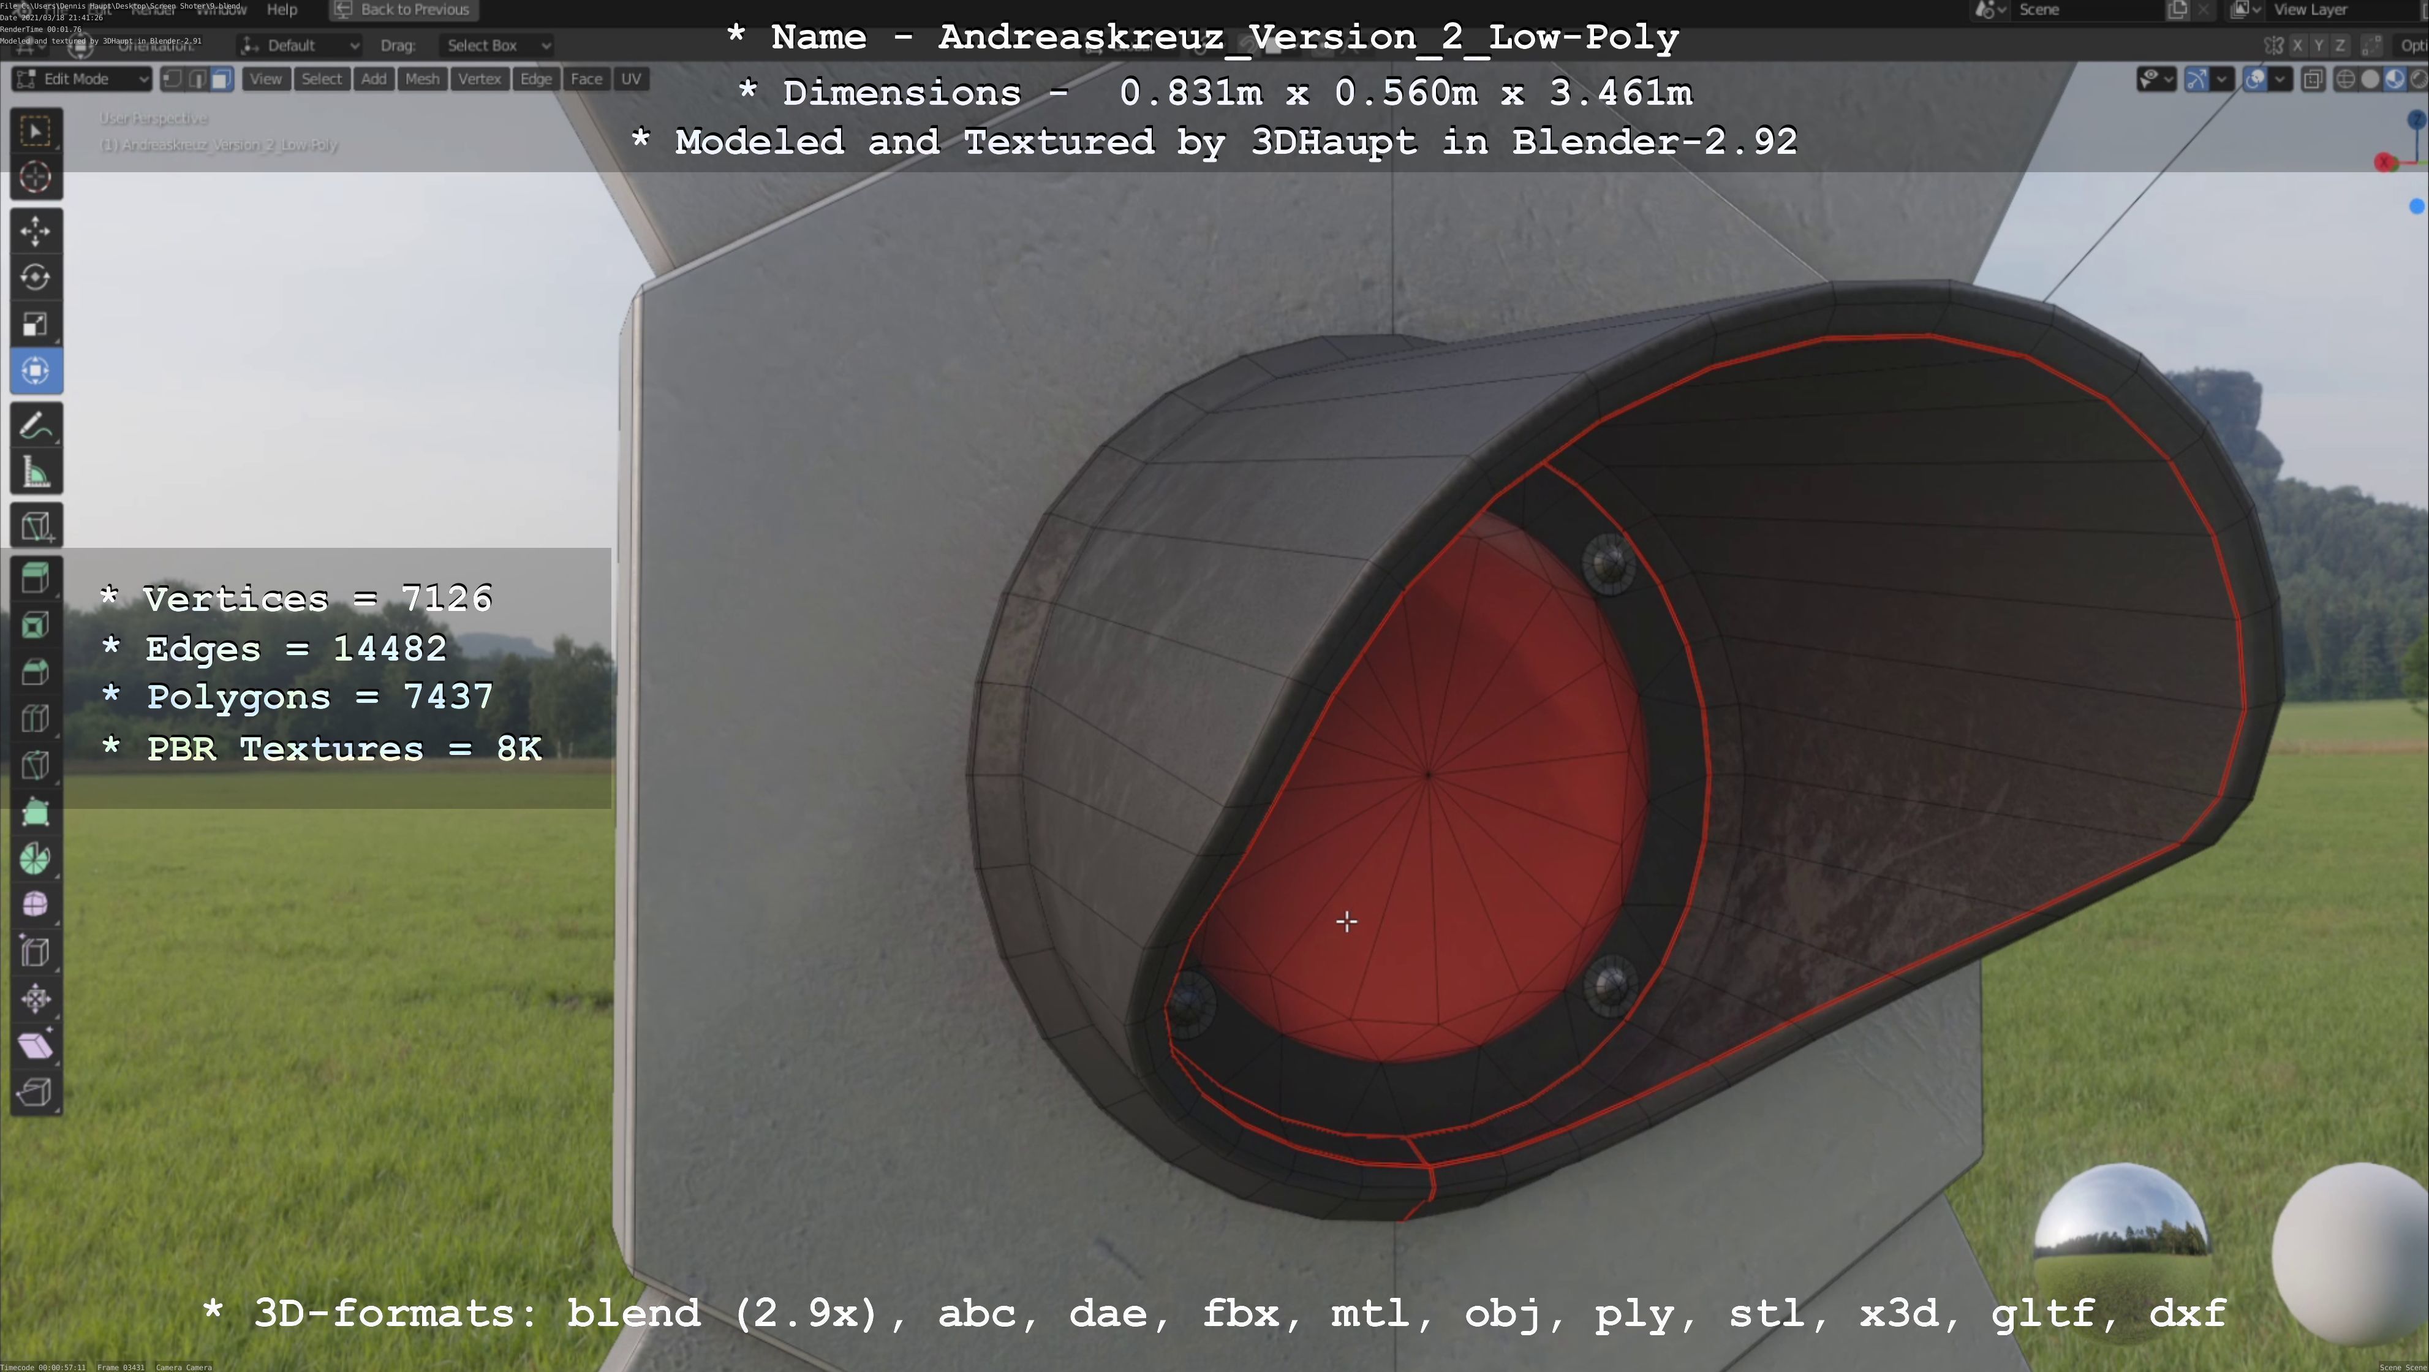This screenshot has height=1372, width=2429.
Task: Toggle viewport overlays display
Action: click(x=2256, y=79)
